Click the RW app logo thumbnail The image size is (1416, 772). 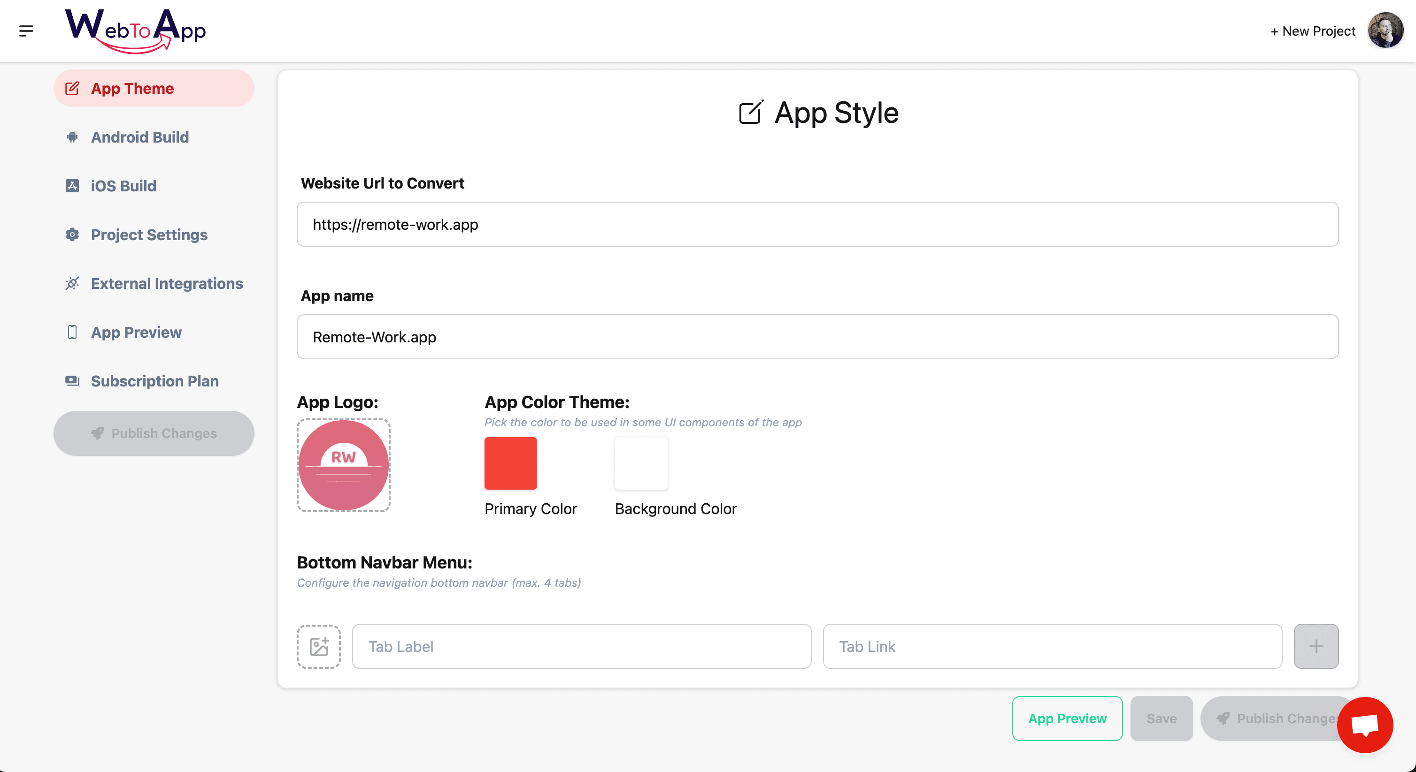tap(343, 464)
